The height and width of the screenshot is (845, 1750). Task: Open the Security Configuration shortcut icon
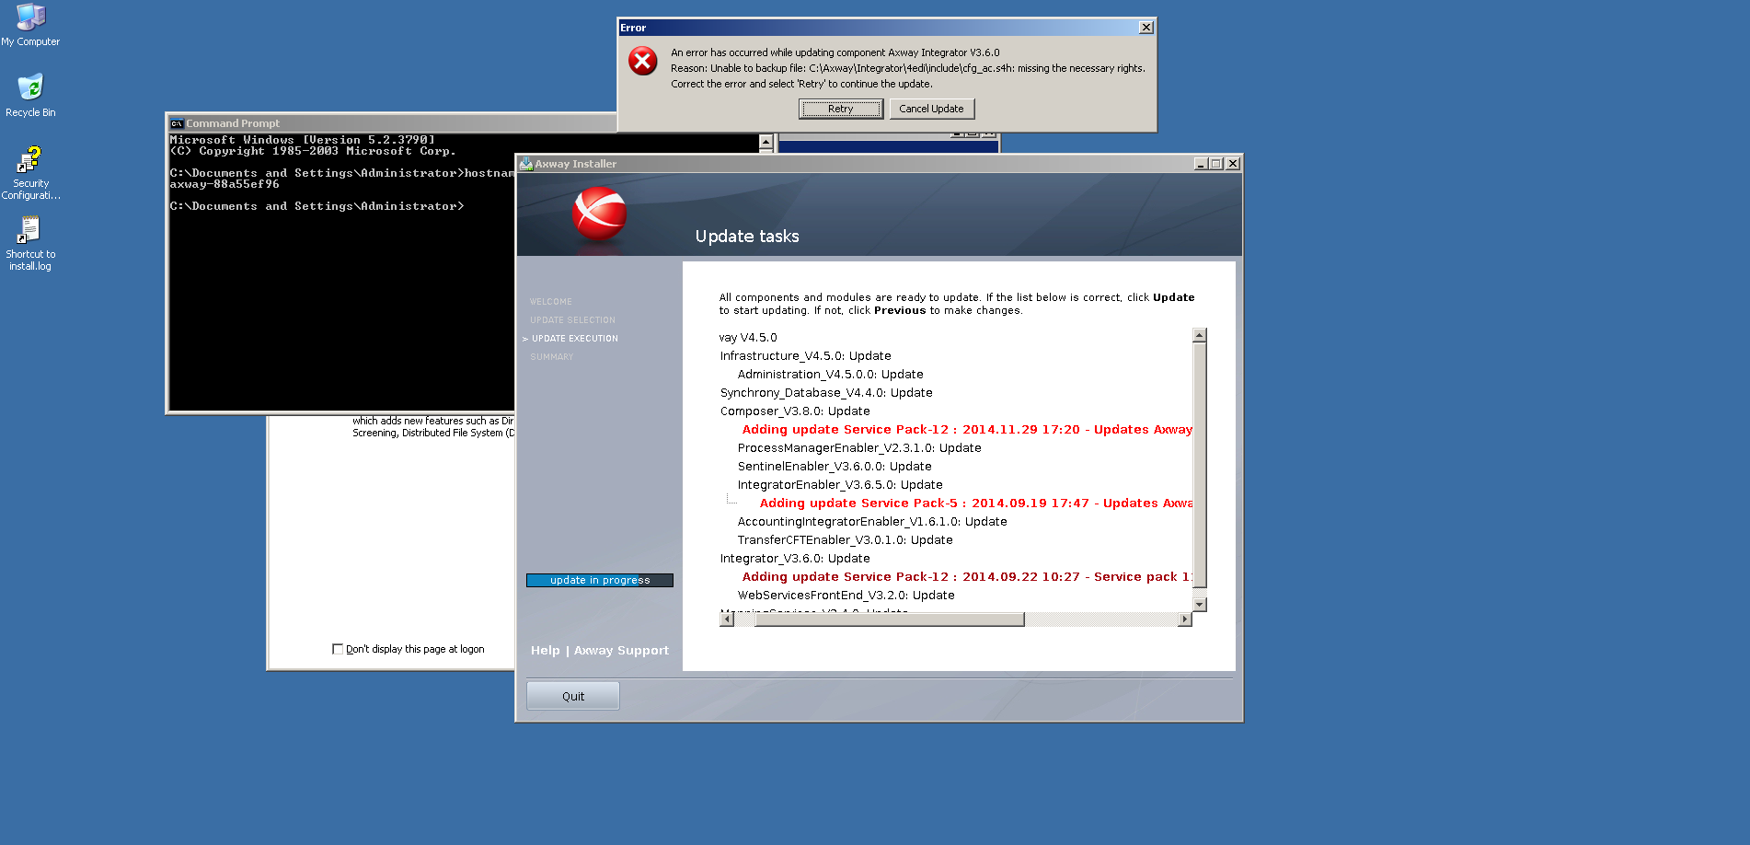coord(30,160)
